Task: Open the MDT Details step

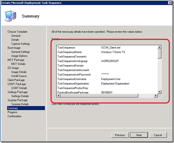Action: (18, 64)
